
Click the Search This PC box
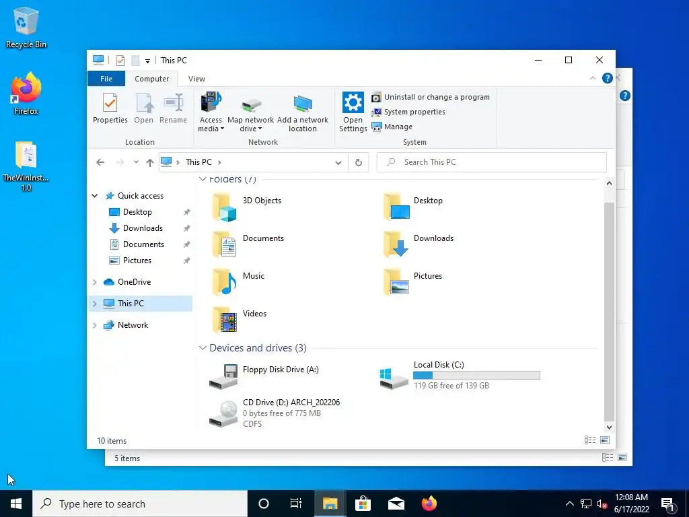click(492, 162)
